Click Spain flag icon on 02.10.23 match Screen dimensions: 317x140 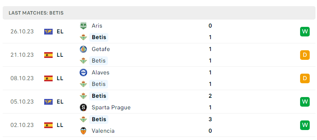pyautogui.click(x=48, y=125)
